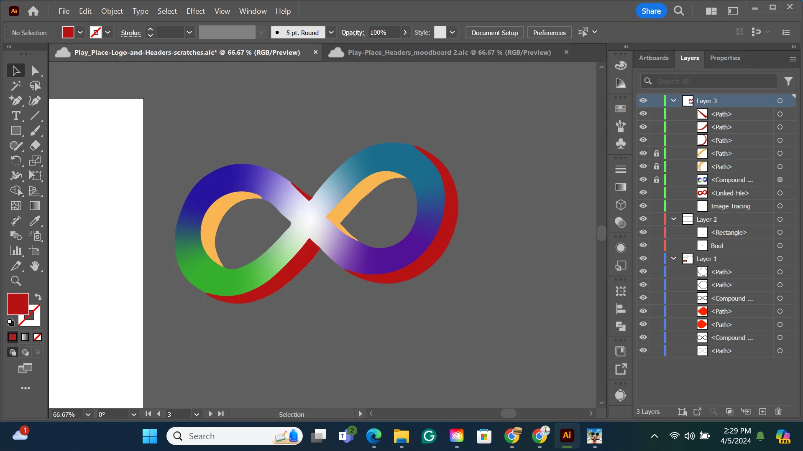This screenshot has width=803, height=451.
Task: Click the Delete Selection trash icon
Action: pos(778,412)
